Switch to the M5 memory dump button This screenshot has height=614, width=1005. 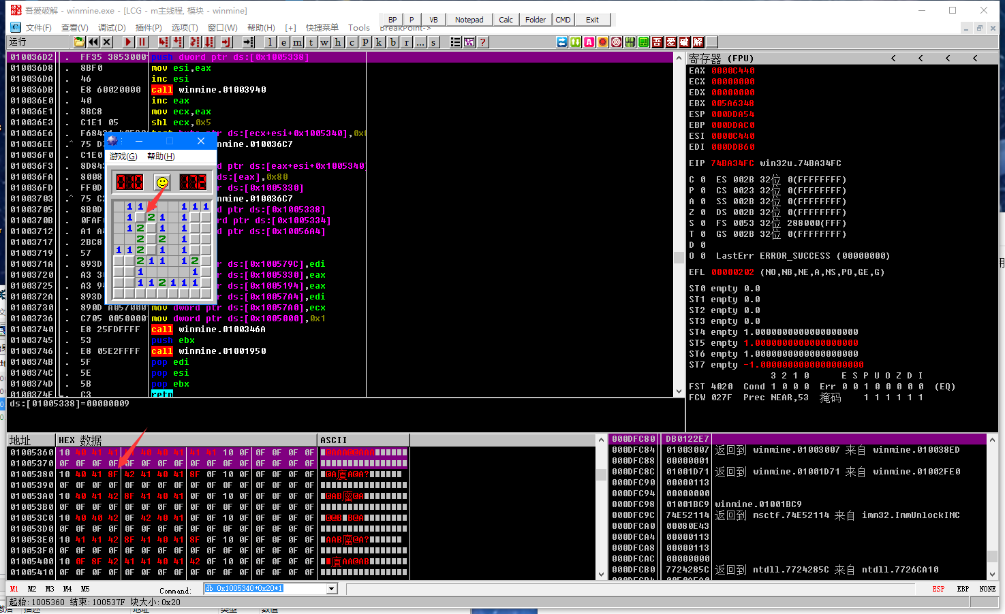coord(85,589)
